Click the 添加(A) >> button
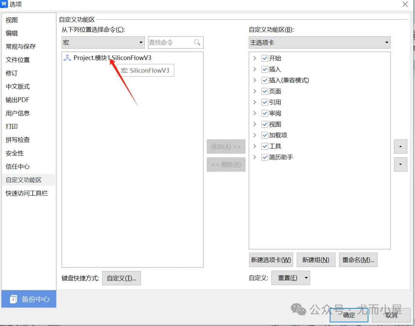The image size is (415, 326). (226, 146)
